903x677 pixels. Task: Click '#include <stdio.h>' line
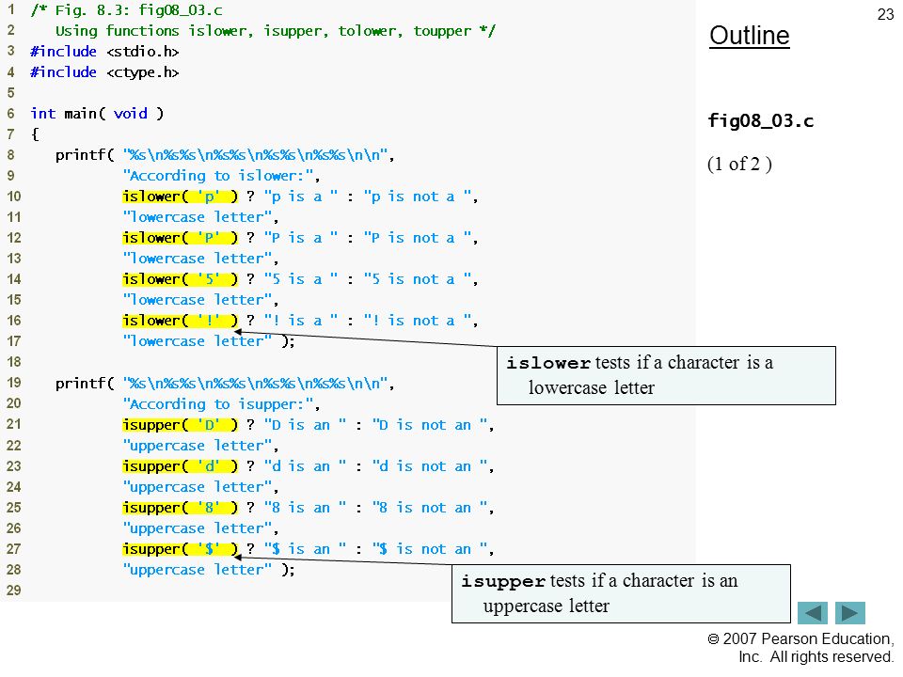click(104, 52)
